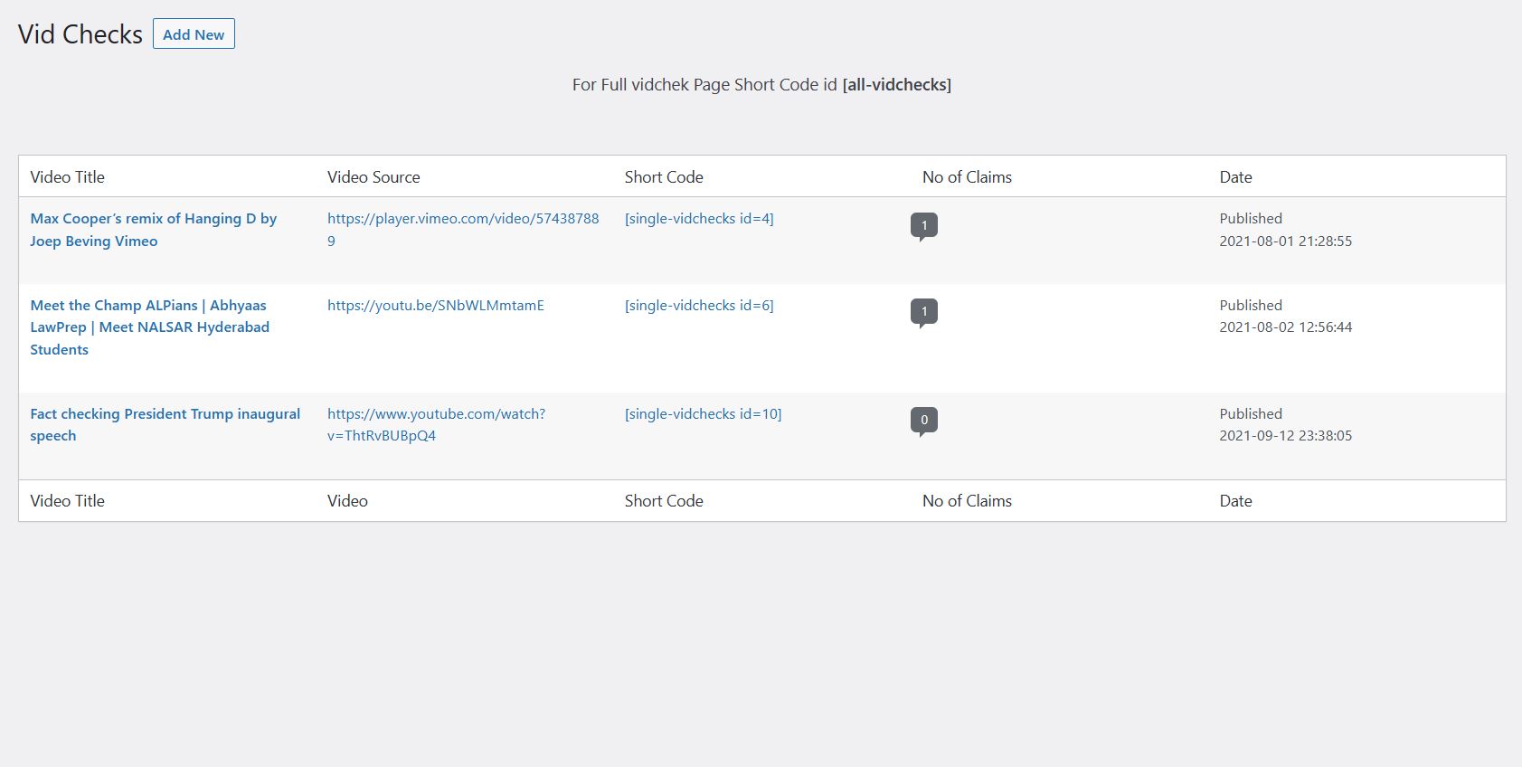The width and height of the screenshot is (1522, 767).
Task: Open the youtube.com/watch ThtRvBUBpQ4 link
Action: pyautogui.click(x=436, y=424)
